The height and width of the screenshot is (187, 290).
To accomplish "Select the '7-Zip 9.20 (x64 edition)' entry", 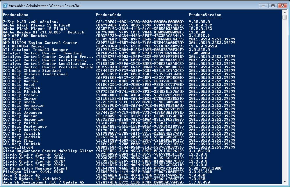I will (x=31, y=22).
